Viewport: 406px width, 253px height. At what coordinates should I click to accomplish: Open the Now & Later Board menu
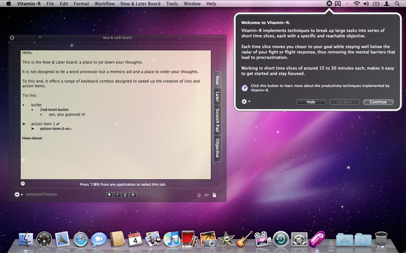(140, 4)
